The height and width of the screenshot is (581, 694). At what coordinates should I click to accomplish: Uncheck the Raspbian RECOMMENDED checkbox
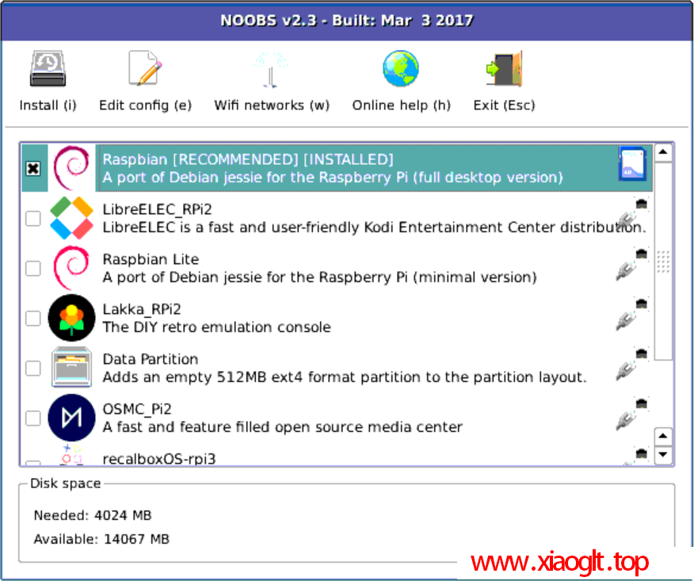coord(33,168)
